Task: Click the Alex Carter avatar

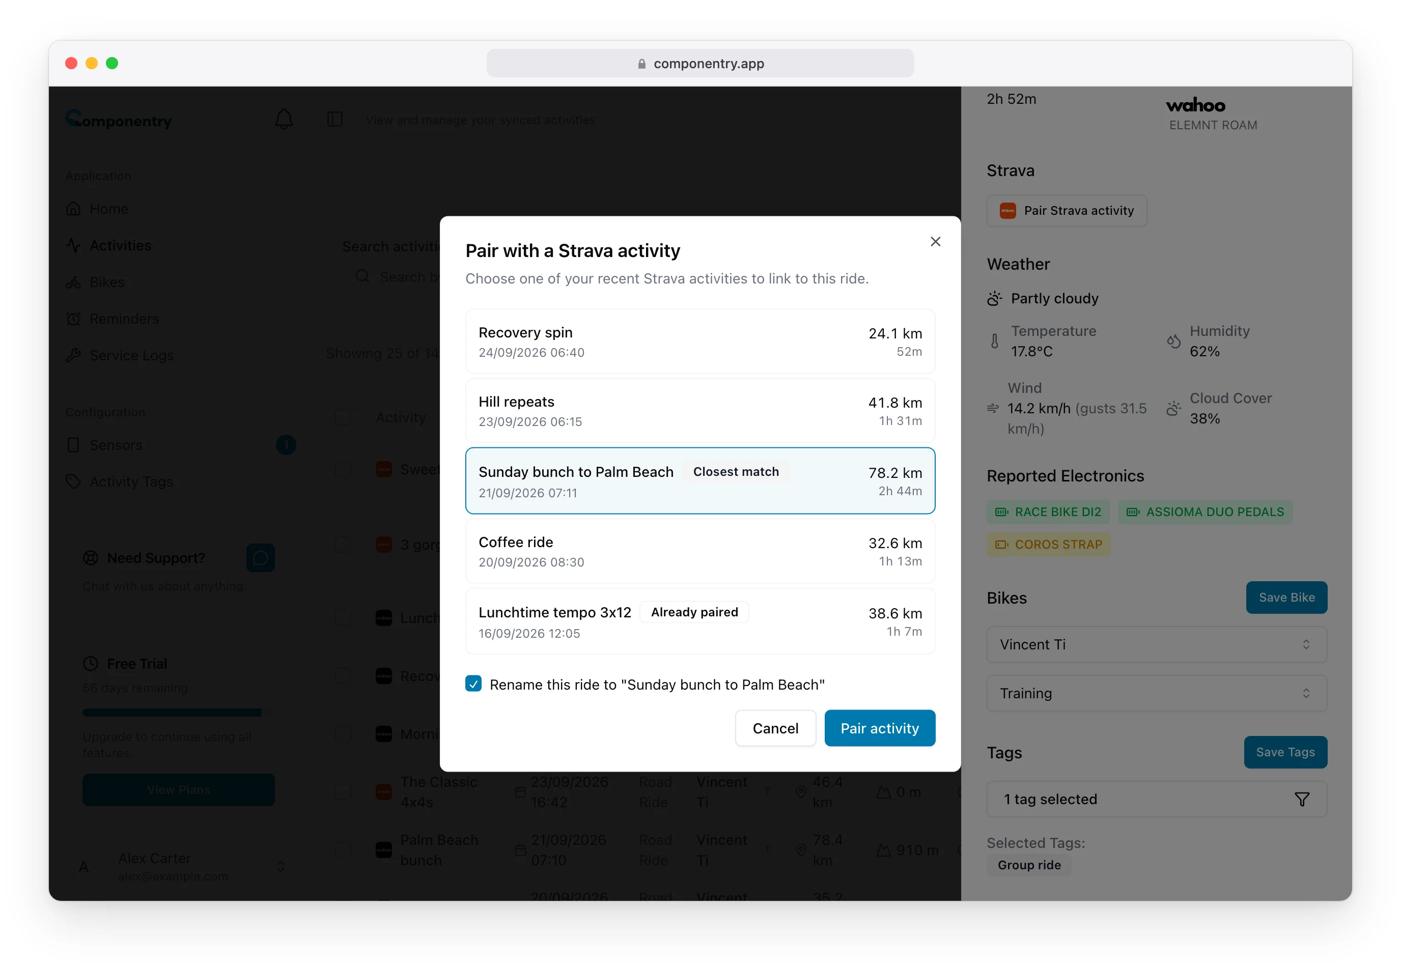Action: pyautogui.click(x=84, y=867)
